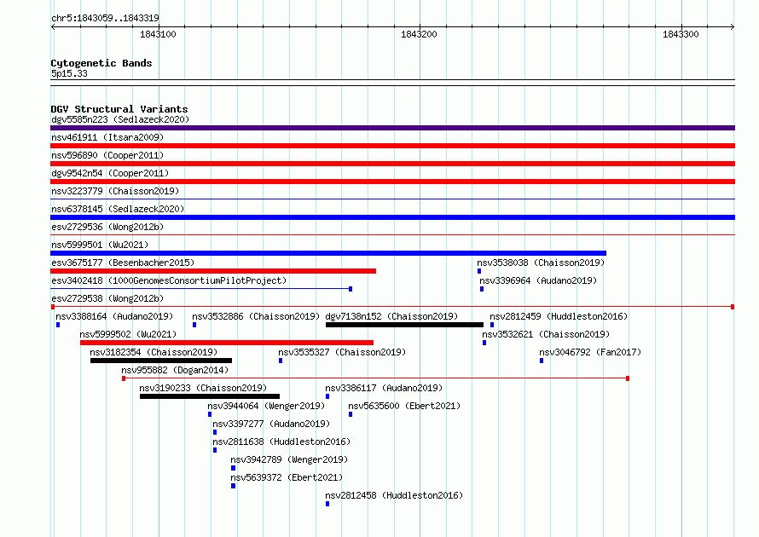Click the esv2729538 (Wong2012b) label
This screenshot has height=537, width=759.
pyautogui.click(x=107, y=298)
